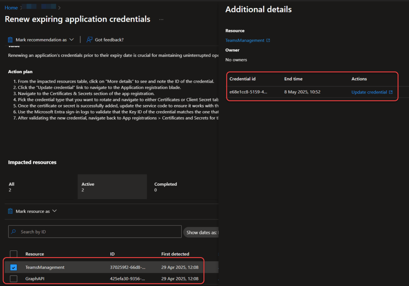Click the Additional details panel title
This screenshot has width=409, height=286.
pyautogui.click(x=258, y=10)
